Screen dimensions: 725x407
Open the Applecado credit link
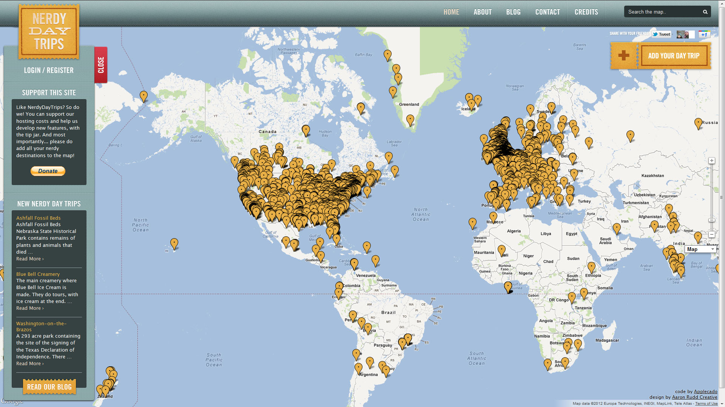click(705, 392)
